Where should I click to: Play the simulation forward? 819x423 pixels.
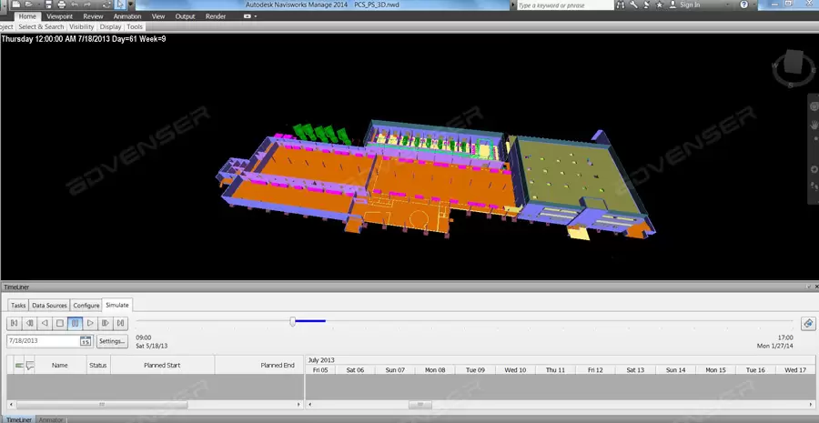[90, 323]
